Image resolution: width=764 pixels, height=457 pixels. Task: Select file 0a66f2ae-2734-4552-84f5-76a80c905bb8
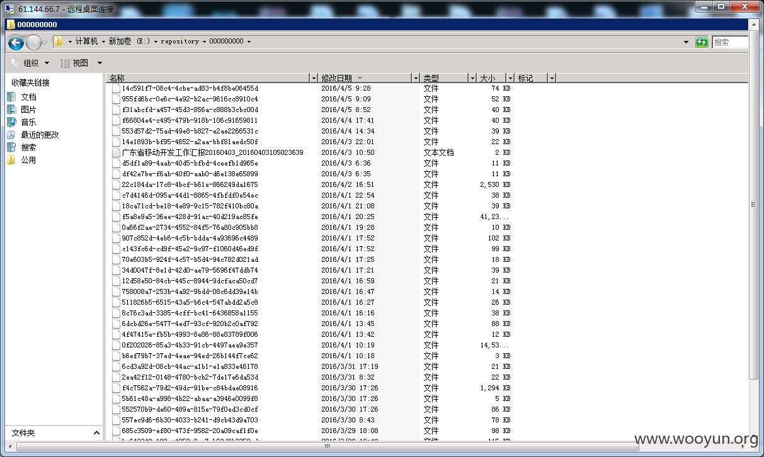tap(190, 227)
